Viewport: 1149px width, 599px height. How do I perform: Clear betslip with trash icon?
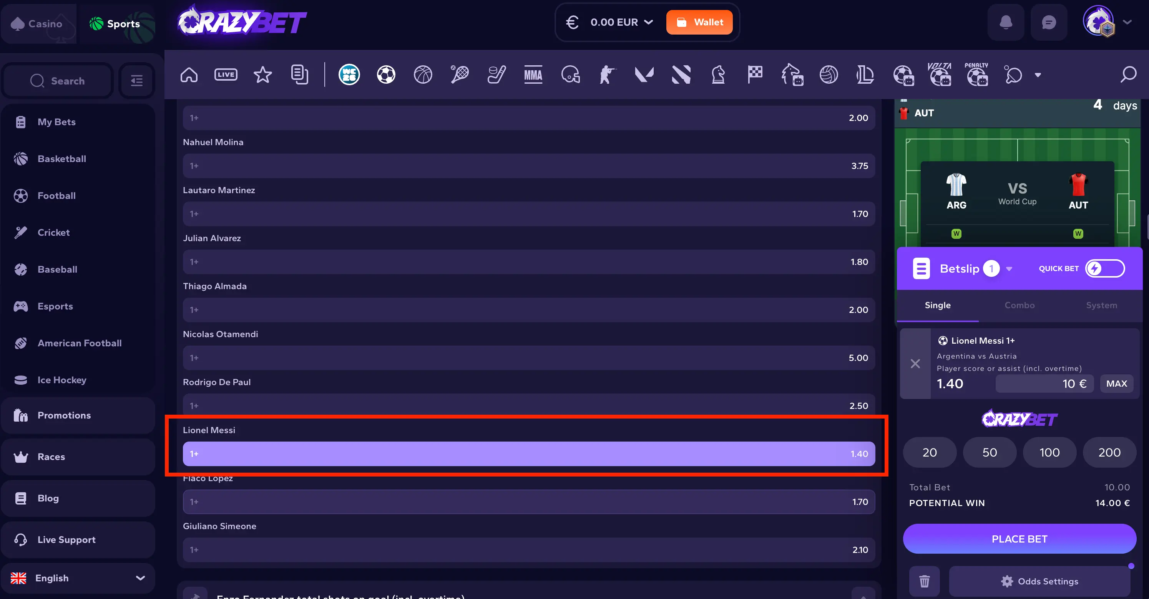click(x=925, y=581)
